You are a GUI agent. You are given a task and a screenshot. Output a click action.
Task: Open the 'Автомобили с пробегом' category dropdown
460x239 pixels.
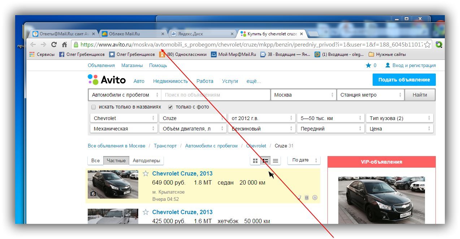click(x=125, y=95)
